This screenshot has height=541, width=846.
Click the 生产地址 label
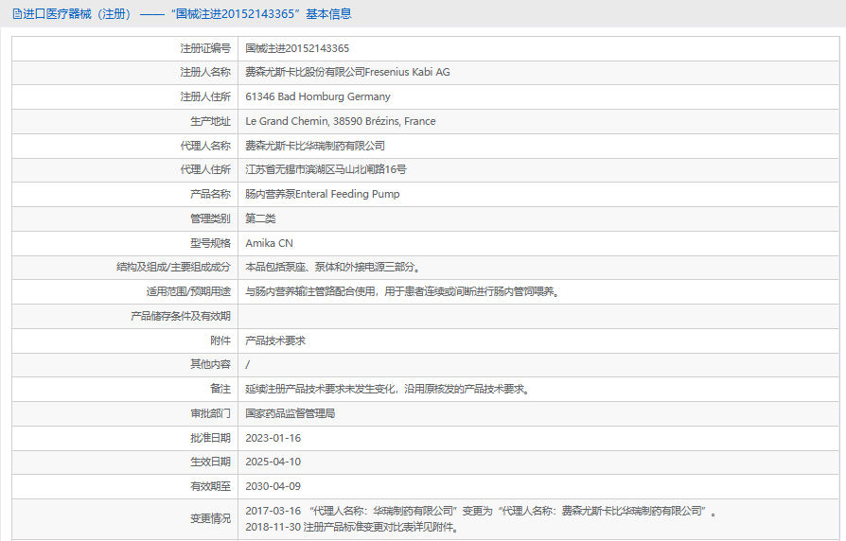(210, 121)
